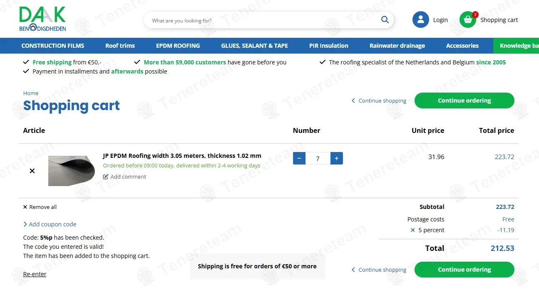Click Remove all items

pyautogui.click(x=40, y=207)
